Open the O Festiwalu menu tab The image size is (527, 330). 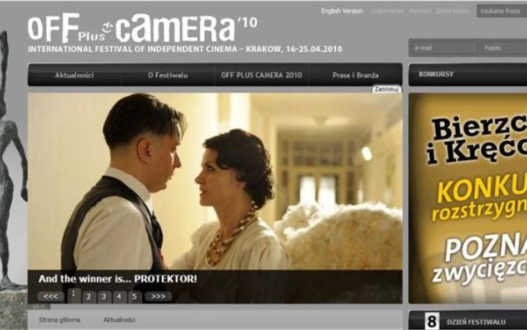coord(168,75)
